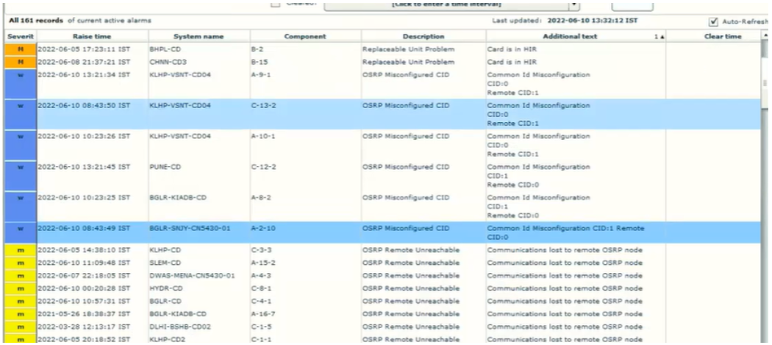Click the component cell A-2-10
The height and width of the screenshot is (345, 772).
tap(305, 232)
